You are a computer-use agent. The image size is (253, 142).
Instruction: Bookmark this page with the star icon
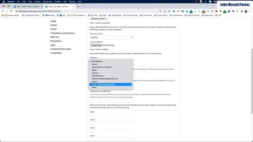click(169, 11)
